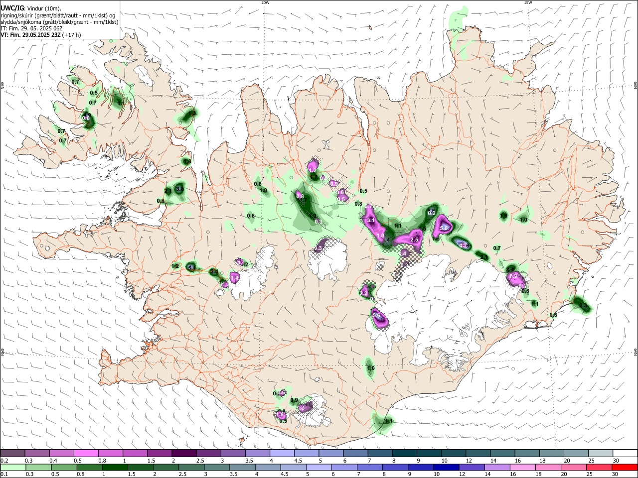Choose upper scale swatch between 1.5 and 2
This screenshot has height=478, width=638.
click(159, 454)
